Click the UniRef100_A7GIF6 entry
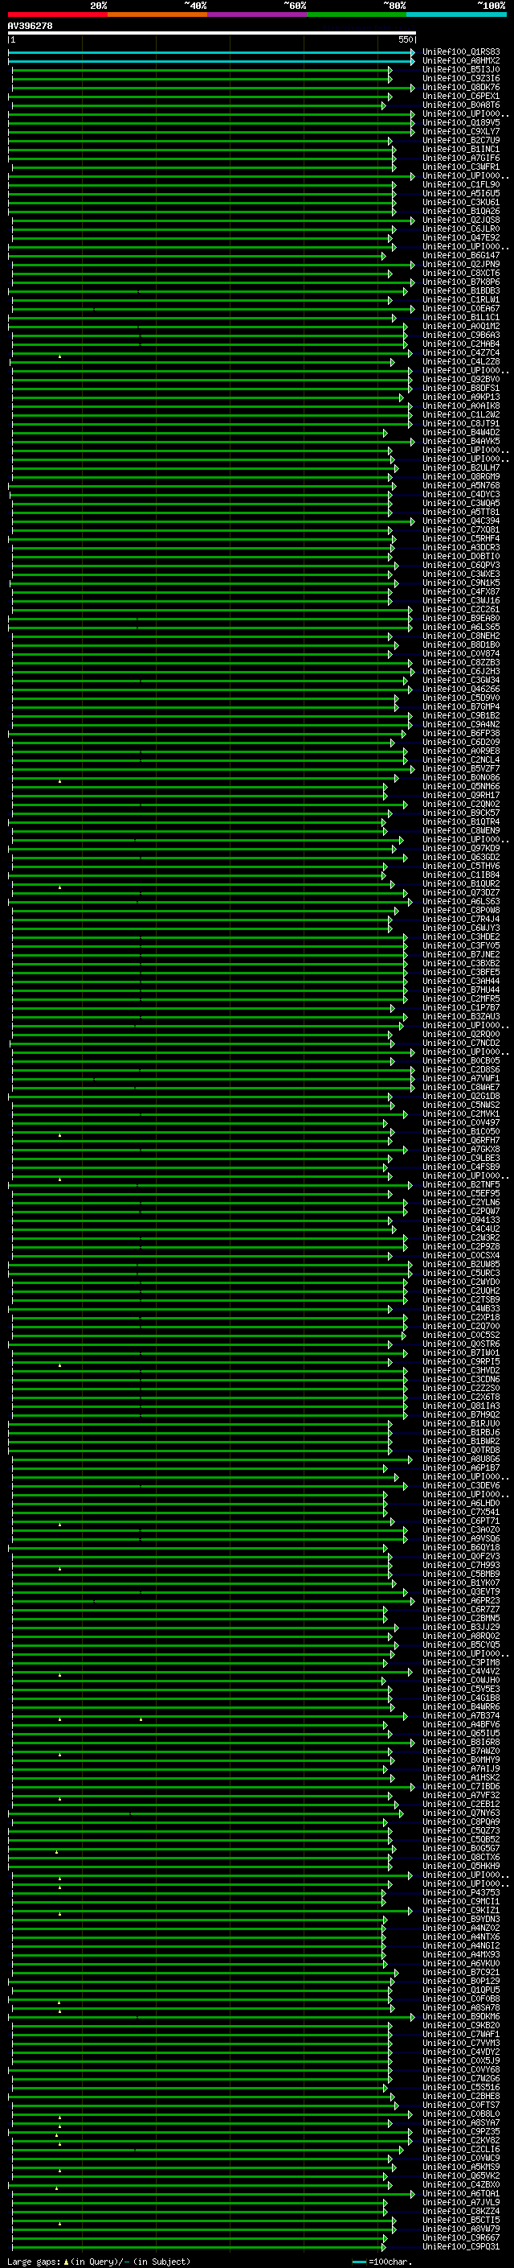Viewport: 514px width, 2268px height. [461, 158]
